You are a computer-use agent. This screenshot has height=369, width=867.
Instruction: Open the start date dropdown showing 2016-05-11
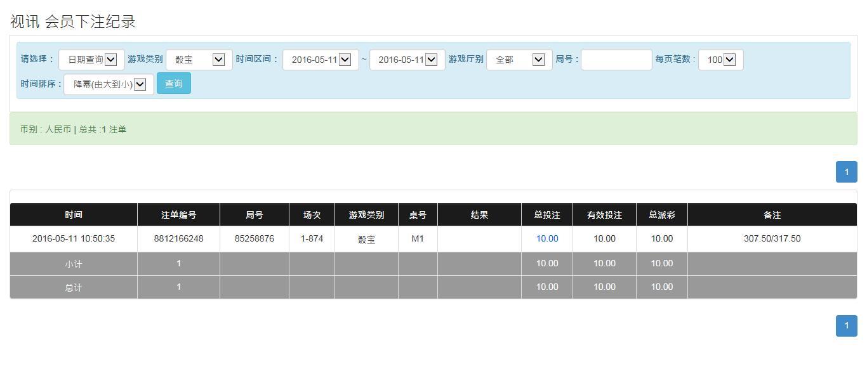[321, 59]
